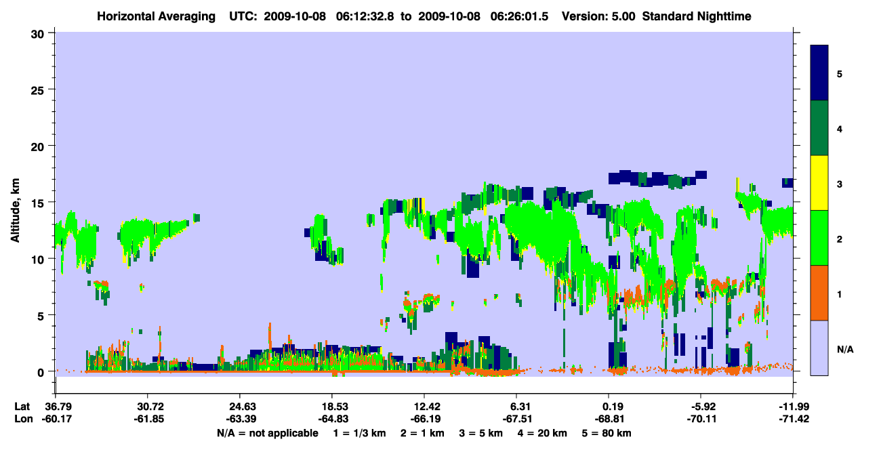Image resolution: width=881 pixels, height=452 pixels.
Task: Click latitude value 30.72
Action: pos(147,407)
